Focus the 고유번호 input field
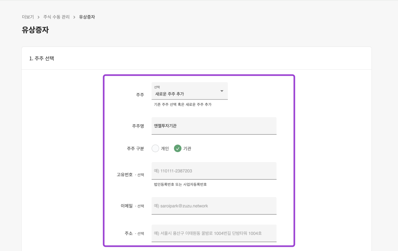This screenshot has width=398, height=251. point(214,171)
